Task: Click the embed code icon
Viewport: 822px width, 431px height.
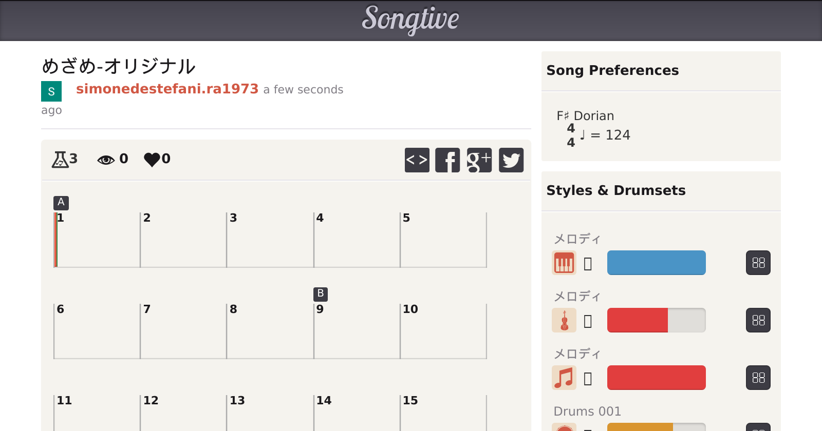Action: pyautogui.click(x=417, y=160)
